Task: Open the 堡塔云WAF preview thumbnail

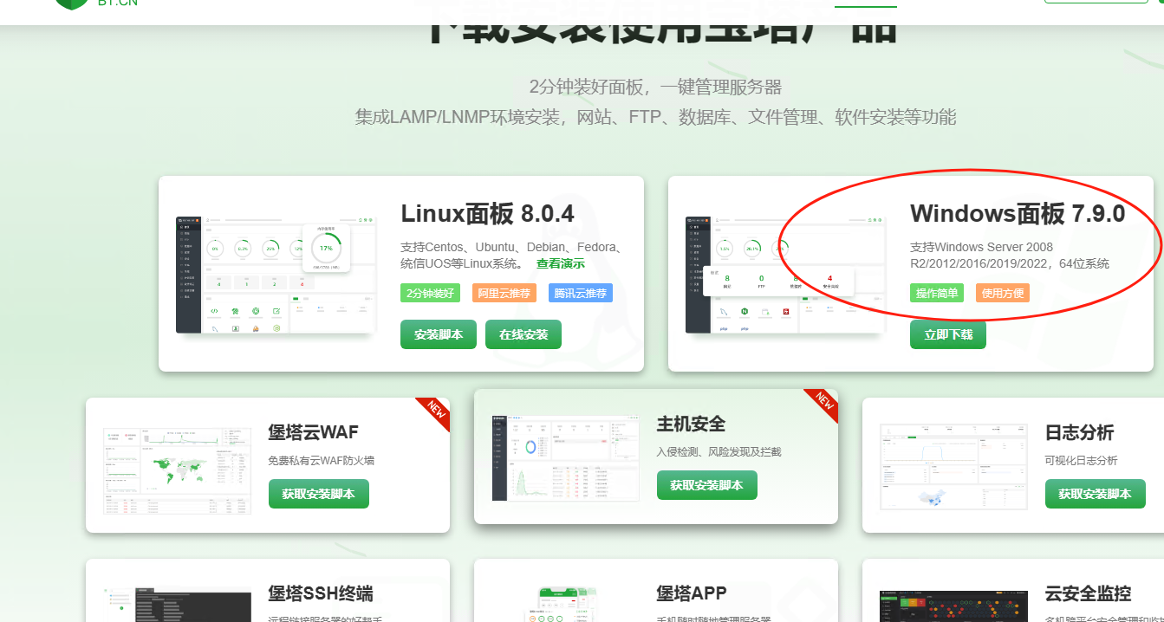Action: [x=177, y=470]
